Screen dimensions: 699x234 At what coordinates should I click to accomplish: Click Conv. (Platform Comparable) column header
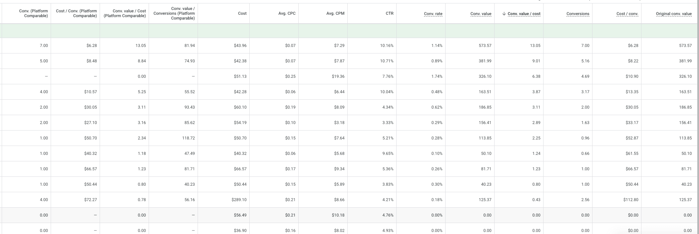[34, 13]
